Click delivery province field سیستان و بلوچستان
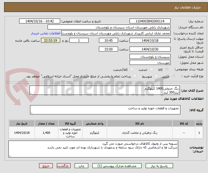208x173 pixels. [x=150, y=57]
